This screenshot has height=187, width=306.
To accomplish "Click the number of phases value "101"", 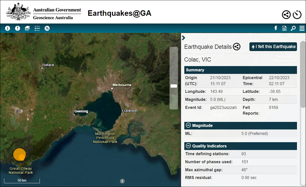I will (244, 162).
